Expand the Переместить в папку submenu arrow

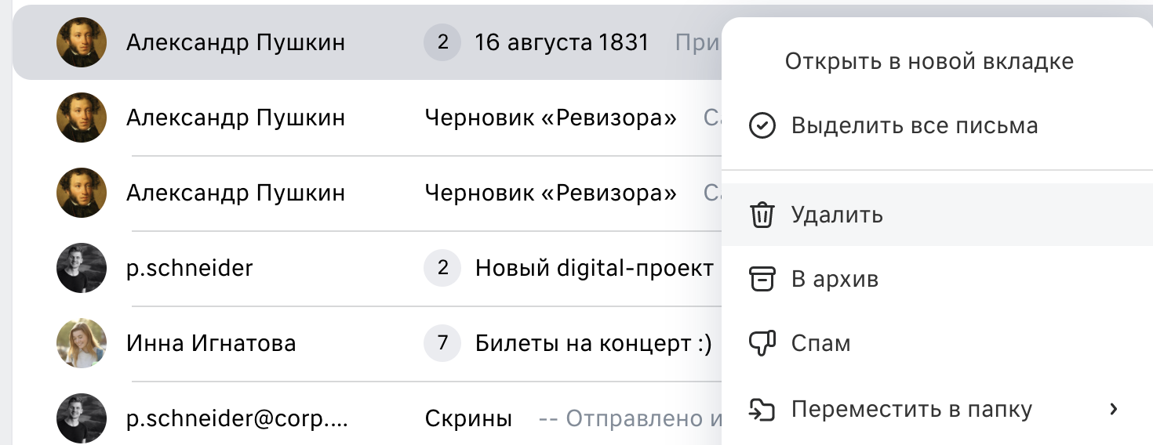pyautogui.click(x=1113, y=409)
